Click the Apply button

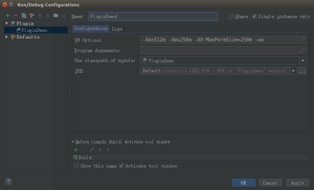coord(297,183)
